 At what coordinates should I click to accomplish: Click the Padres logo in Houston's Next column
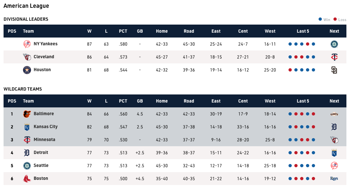click(x=334, y=70)
